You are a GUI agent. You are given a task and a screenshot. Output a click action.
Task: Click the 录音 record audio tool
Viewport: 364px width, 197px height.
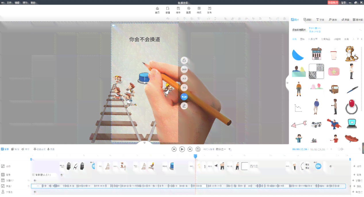tap(51, 149)
